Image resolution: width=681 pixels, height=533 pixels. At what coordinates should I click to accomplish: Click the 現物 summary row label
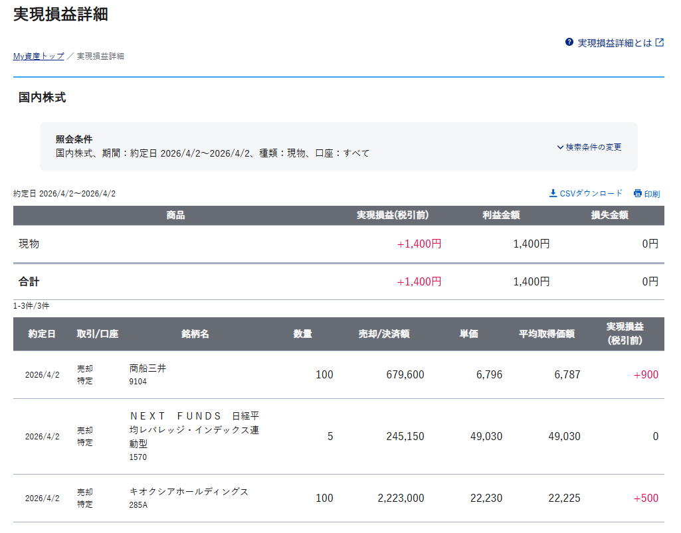[29, 244]
